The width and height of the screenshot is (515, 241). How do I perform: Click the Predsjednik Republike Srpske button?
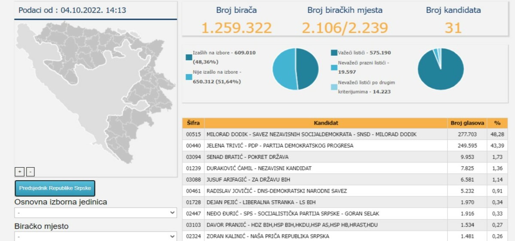(55, 188)
